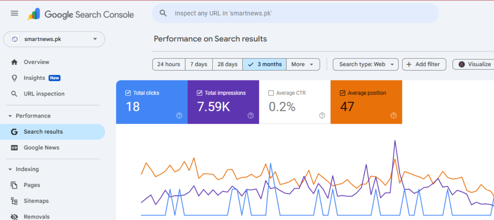Uncheck the Total clicks checkbox
494x220 pixels.
(128, 93)
